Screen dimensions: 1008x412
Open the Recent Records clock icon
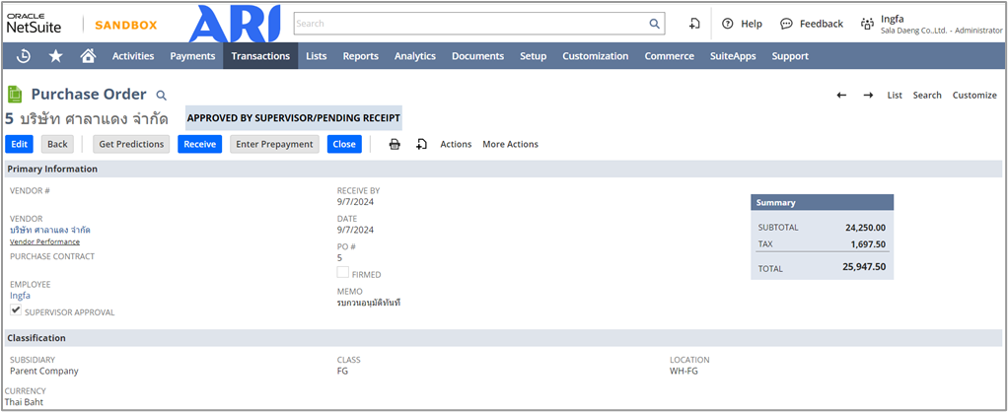click(x=23, y=56)
